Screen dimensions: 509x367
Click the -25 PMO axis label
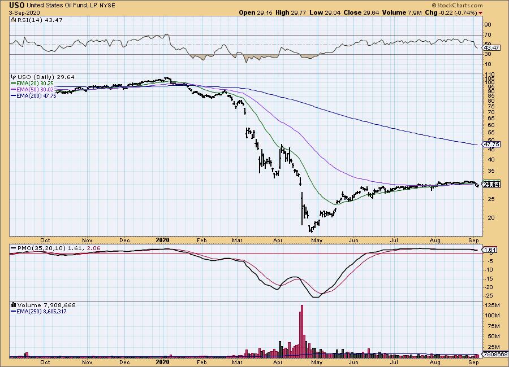(x=489, y=296)
